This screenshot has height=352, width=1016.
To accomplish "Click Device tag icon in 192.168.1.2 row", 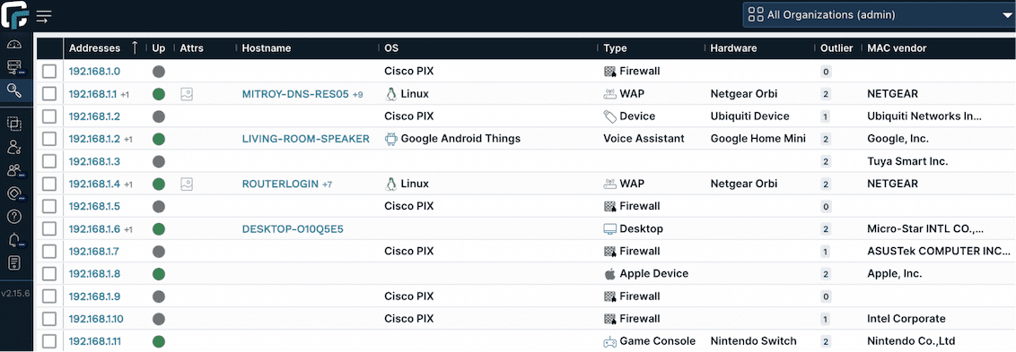I will pyautogui.click(x=609, y=116).
